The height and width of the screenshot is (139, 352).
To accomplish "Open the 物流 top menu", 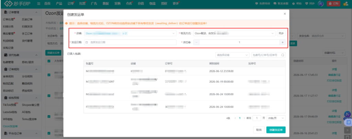I will (x=152, y=3).
